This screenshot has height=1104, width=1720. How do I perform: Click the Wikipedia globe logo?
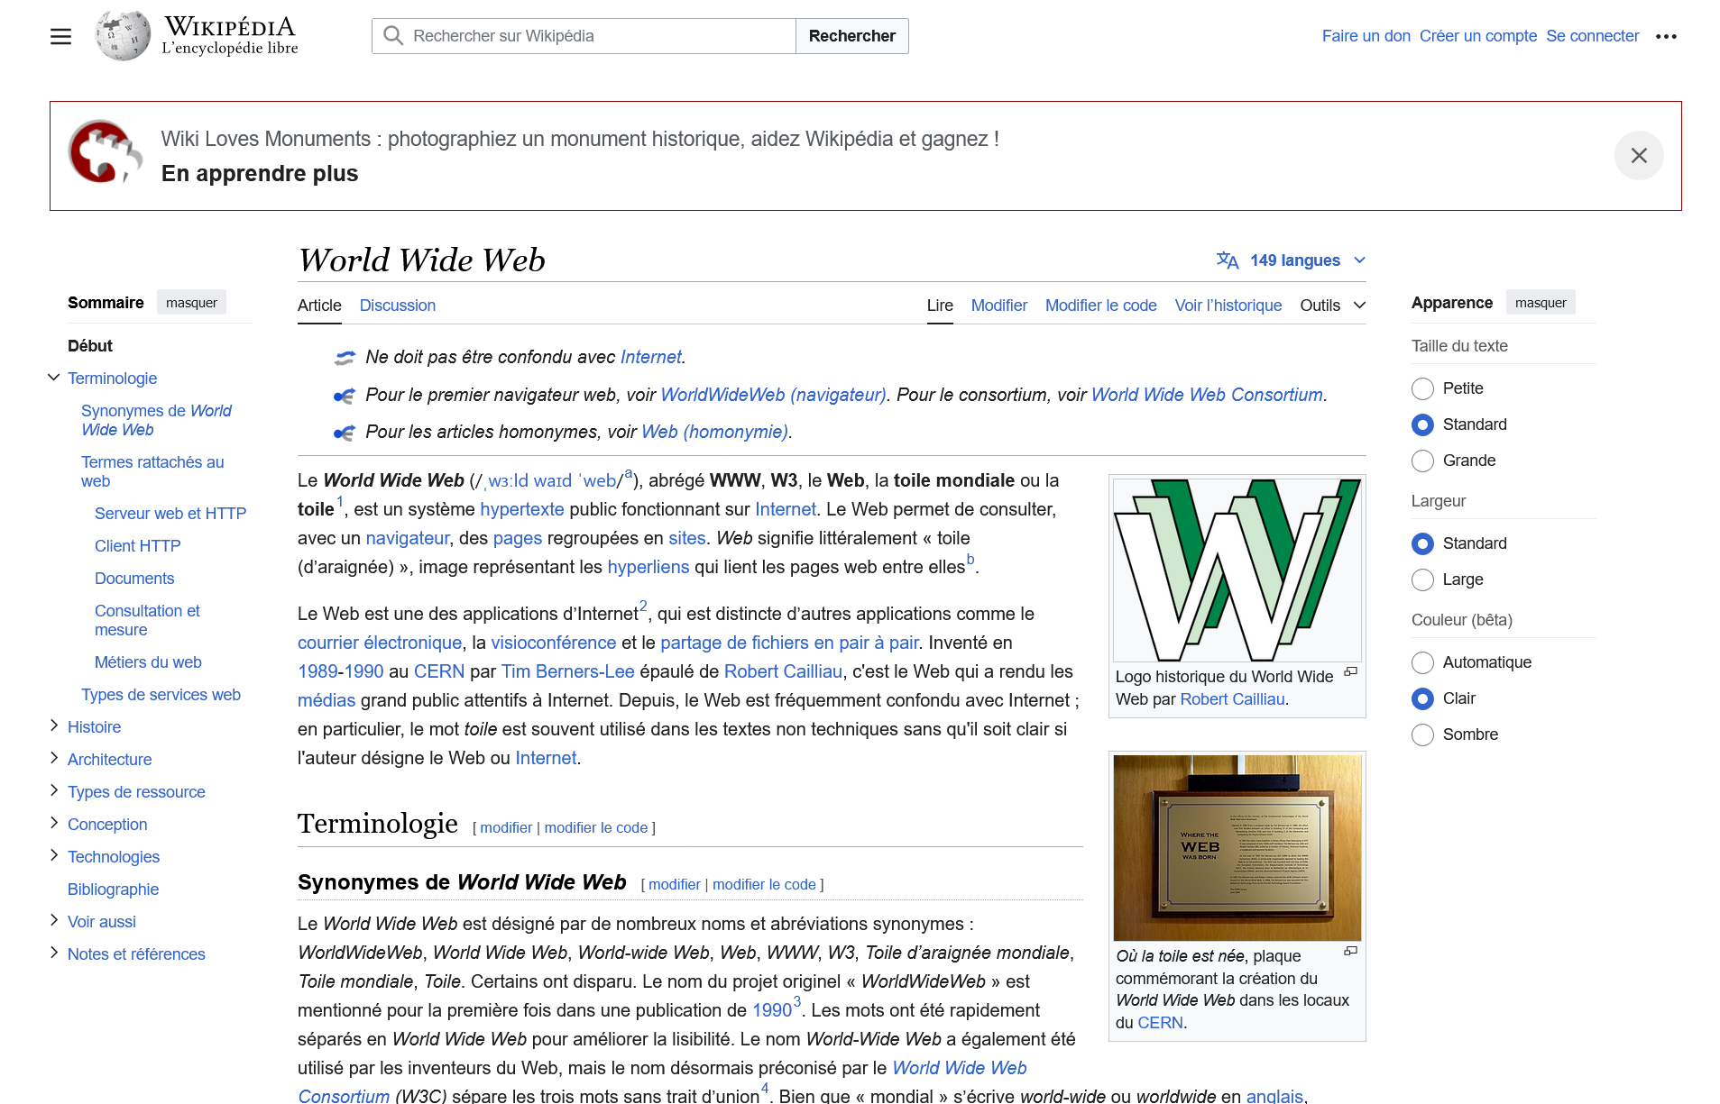click(x=123, y=36)
